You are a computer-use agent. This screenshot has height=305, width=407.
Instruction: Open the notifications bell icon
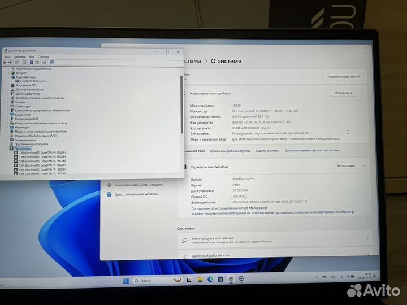[375, 276]
